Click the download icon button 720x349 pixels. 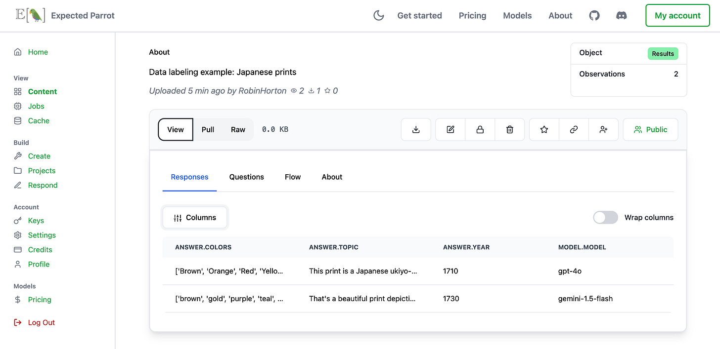coord(416,129)
